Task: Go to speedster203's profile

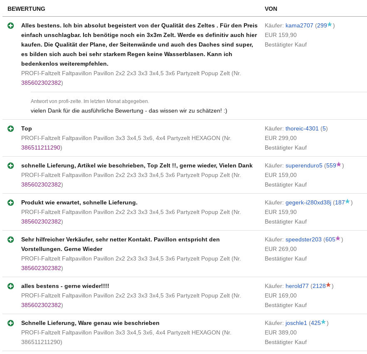Action: click(303, 240)
